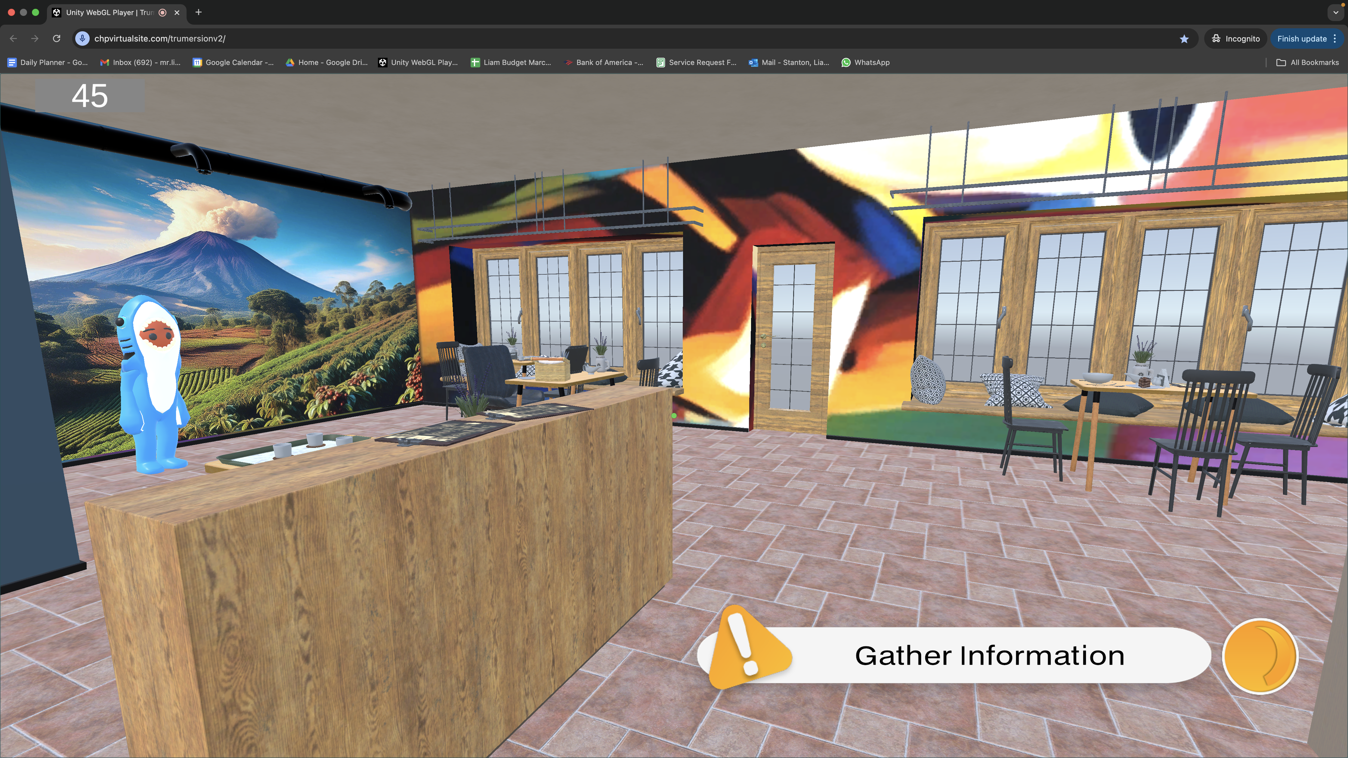Viewport: 1348px width, 758px height.
Task: Click the Incognito indicator
Action: tap(1235, 39)
